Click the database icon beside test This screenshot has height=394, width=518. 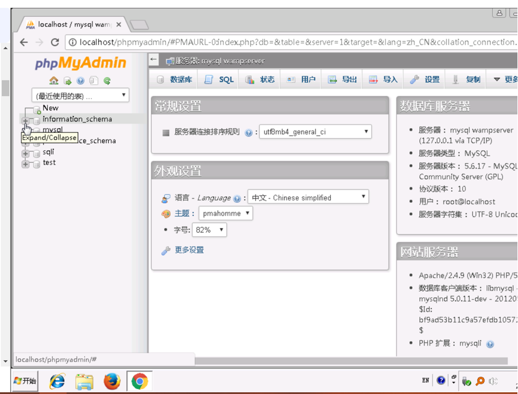click(37, 164)
